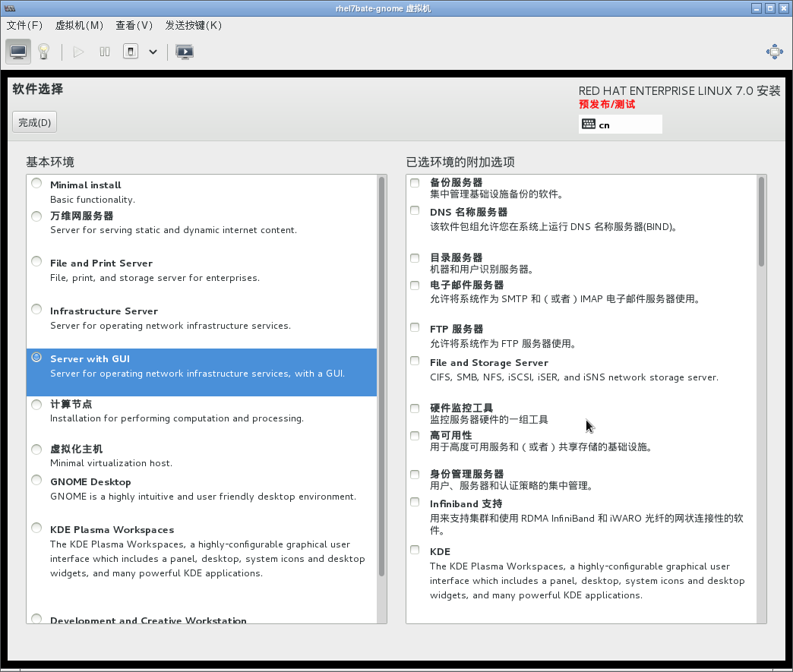Image resolution: width=793 pixels, height=672 pixels.
Task: Check the 高可用性 add-on
Action: point(415,435)
